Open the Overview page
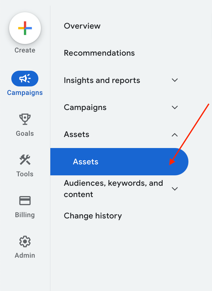 [x=82, y=26]
